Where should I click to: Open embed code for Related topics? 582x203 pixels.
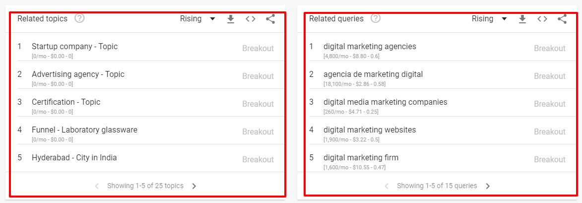(x=251, y=19)
